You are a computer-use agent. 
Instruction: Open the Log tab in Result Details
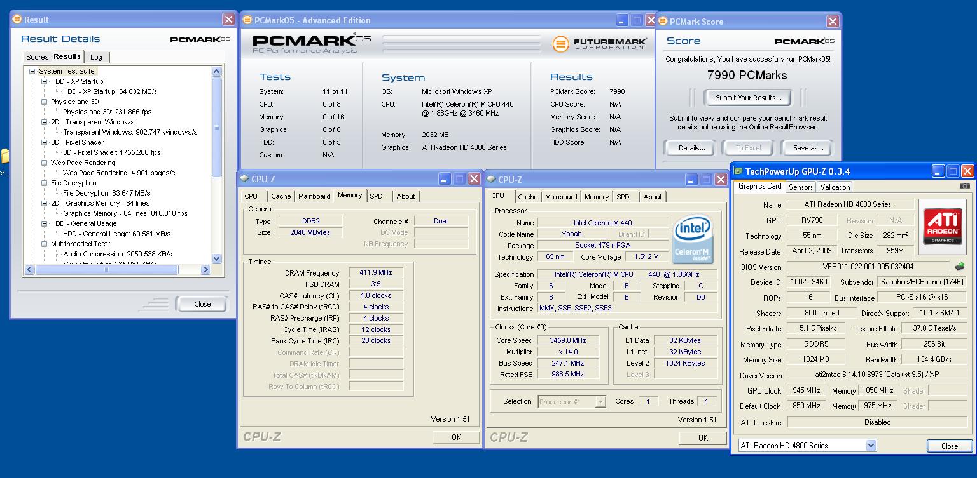(96, 57)
